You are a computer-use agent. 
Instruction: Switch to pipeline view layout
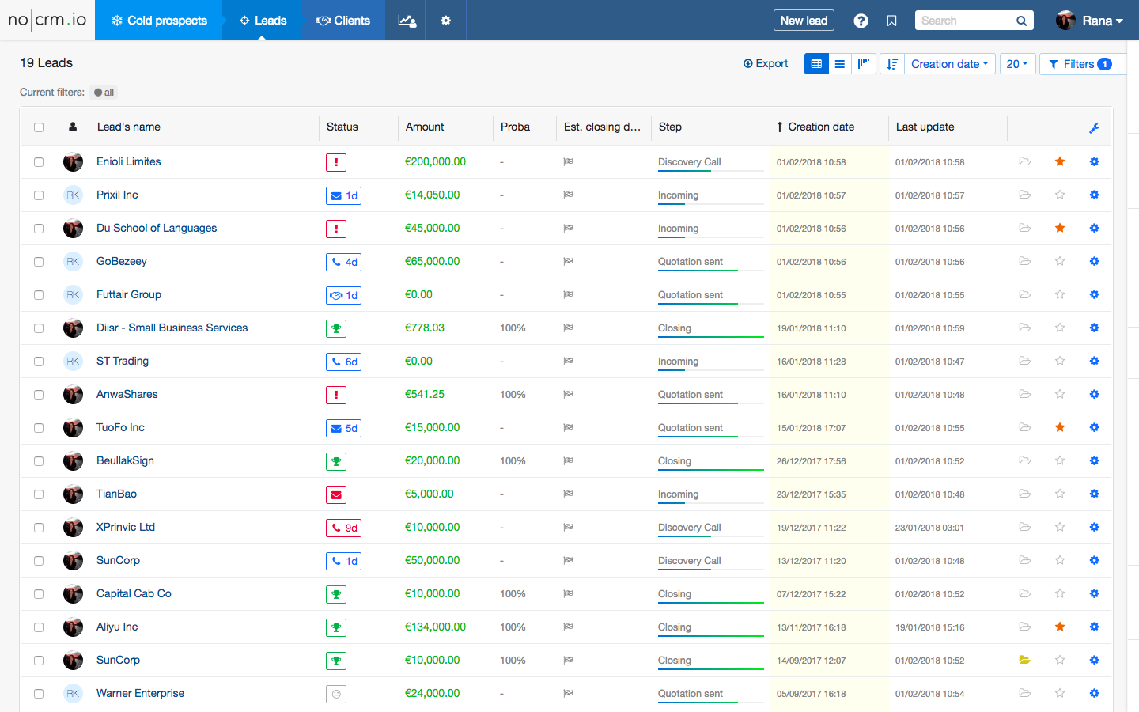pos(864,63)
